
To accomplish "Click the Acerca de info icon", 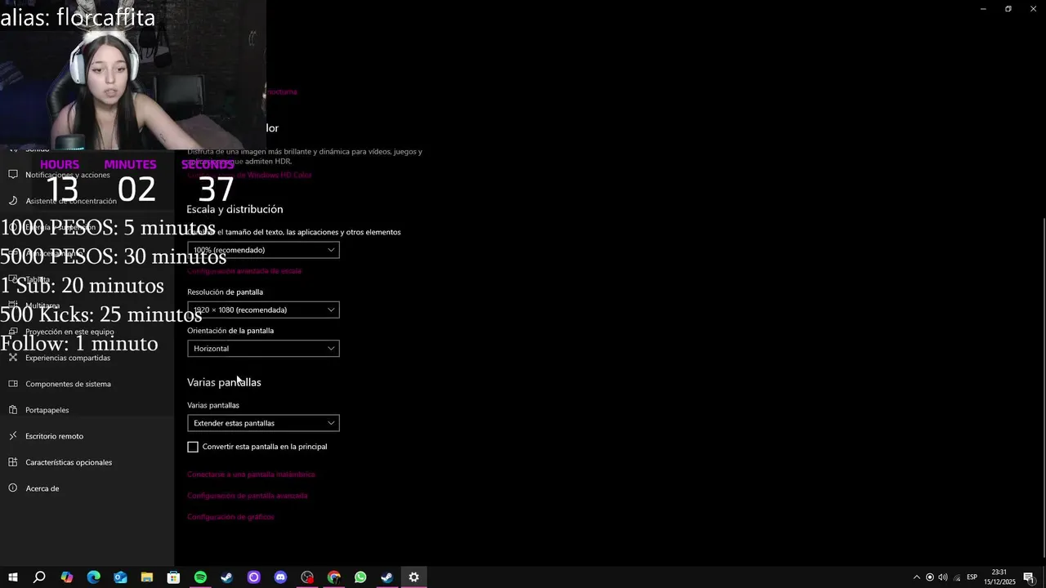I will click(x=13, y=488).
